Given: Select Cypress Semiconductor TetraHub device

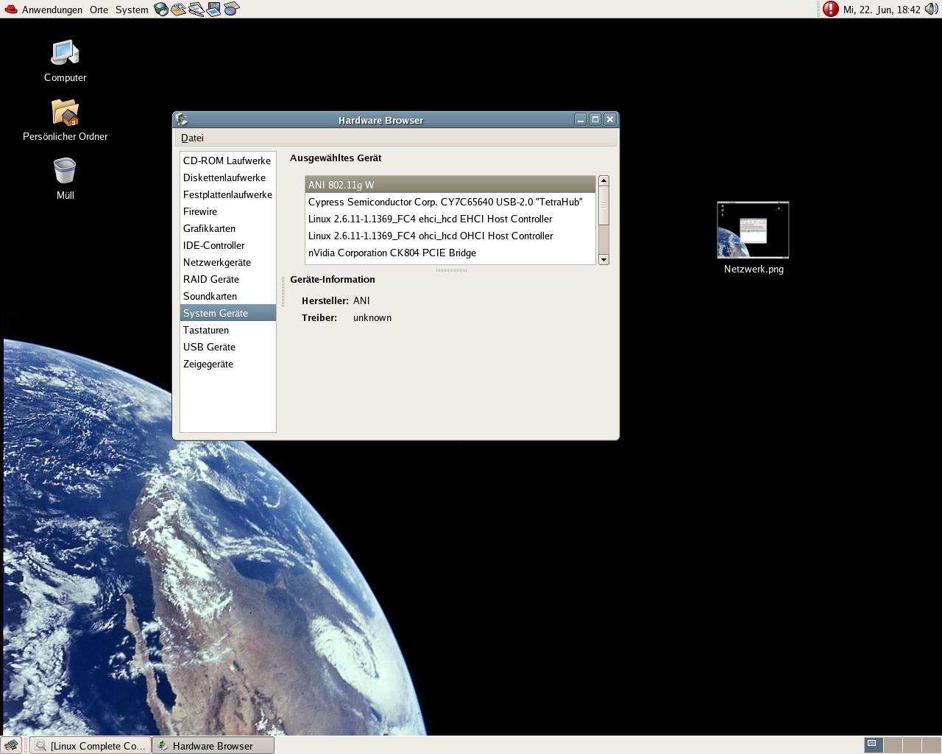Looking at the screenshot, I should 450,202.
